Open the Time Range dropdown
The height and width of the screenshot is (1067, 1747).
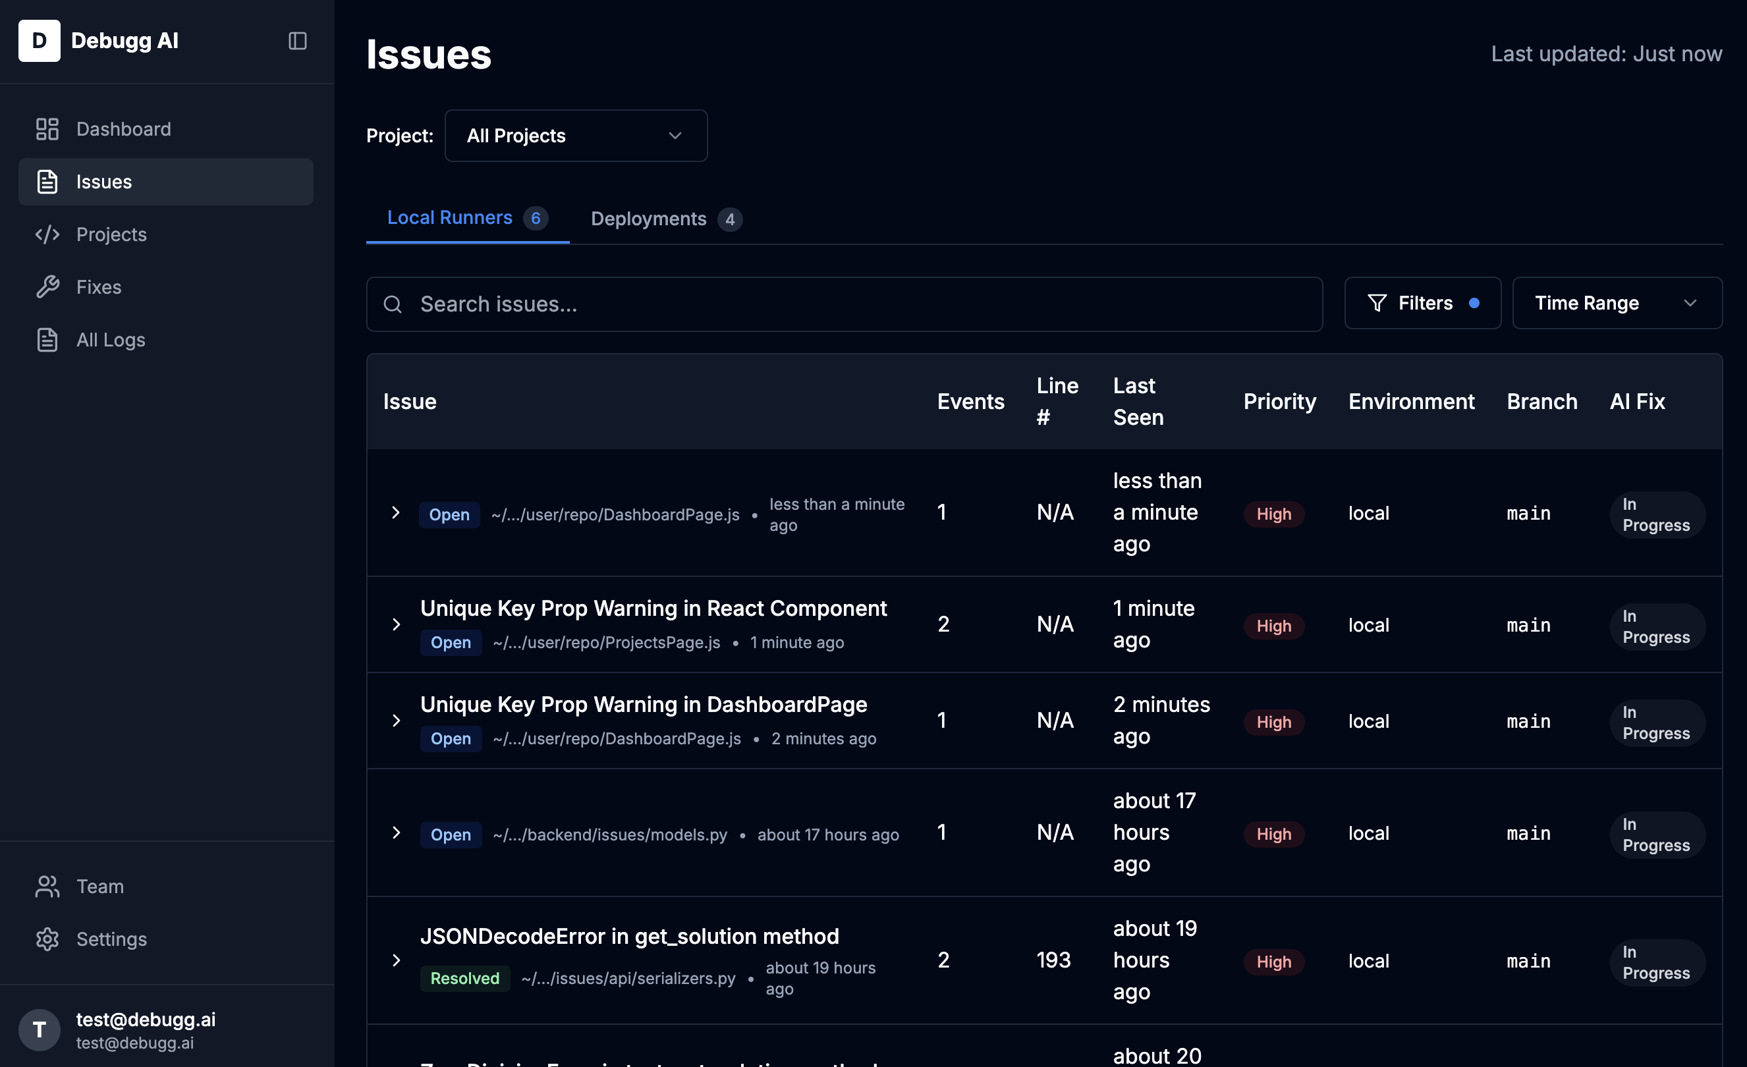point(1616,304)
